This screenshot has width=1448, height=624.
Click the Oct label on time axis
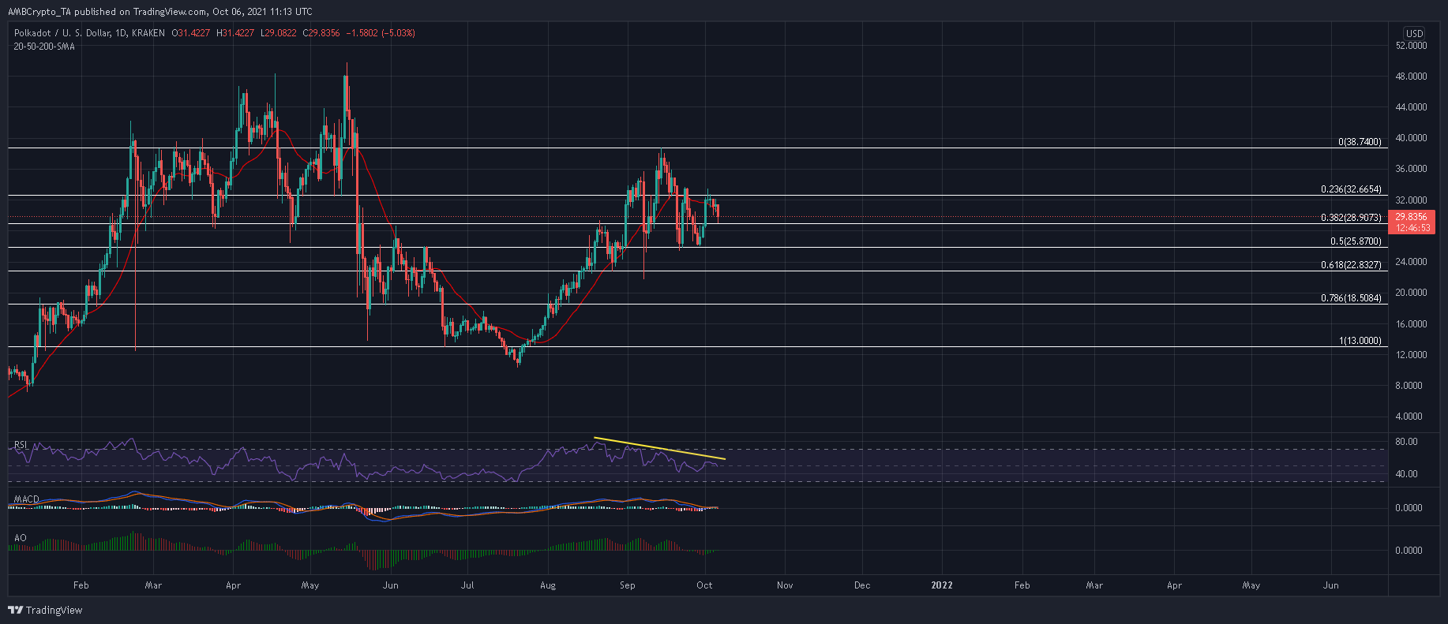(704, 585)
